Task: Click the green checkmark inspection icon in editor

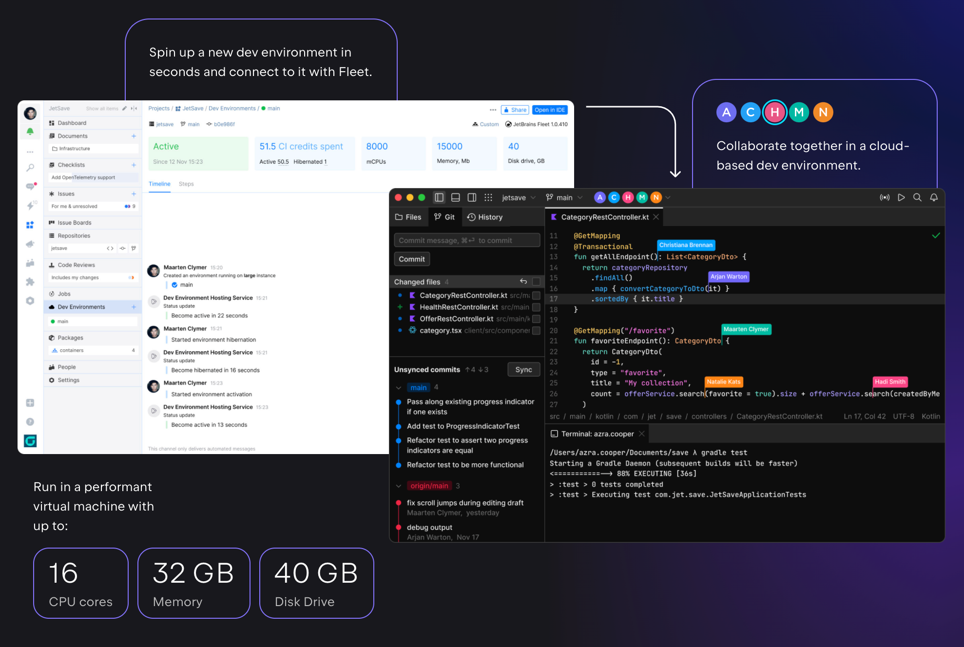Action: click(x=936, y=235)
